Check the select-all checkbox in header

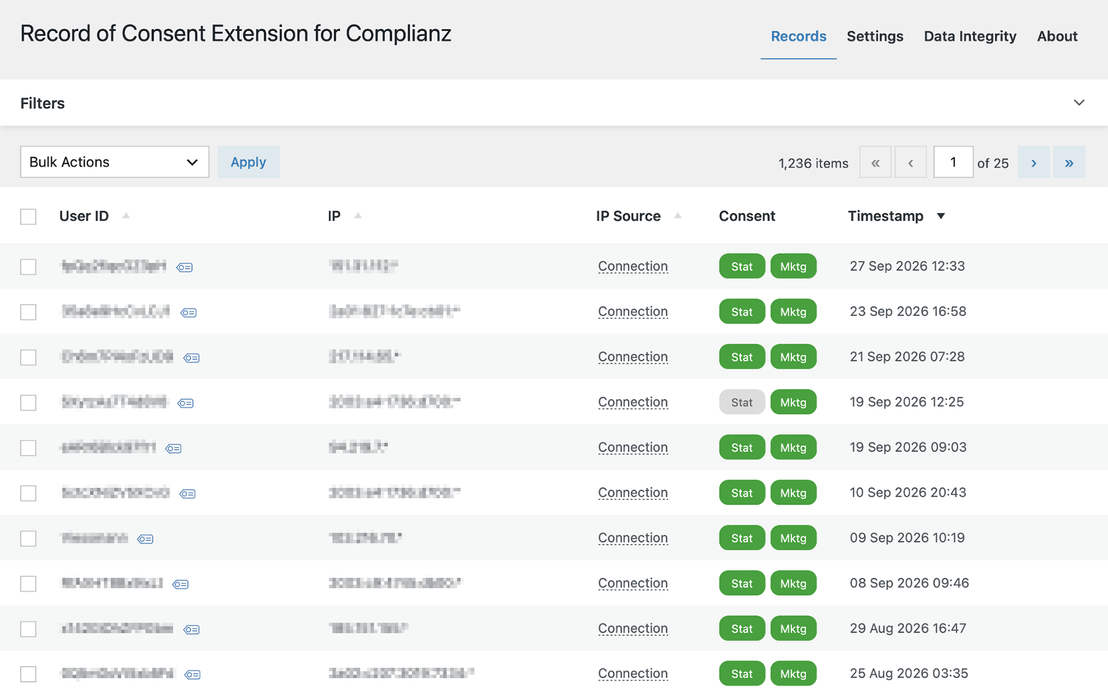28,217
